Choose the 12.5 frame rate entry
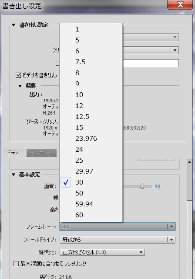195x279 pixels. (91, 117)
